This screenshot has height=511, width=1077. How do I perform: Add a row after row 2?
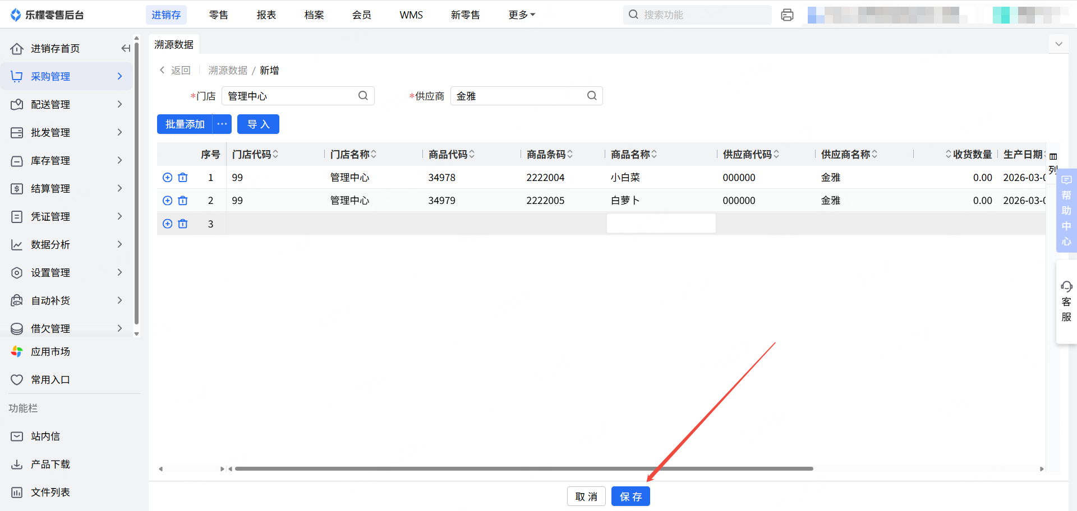[x=167, y=201]
